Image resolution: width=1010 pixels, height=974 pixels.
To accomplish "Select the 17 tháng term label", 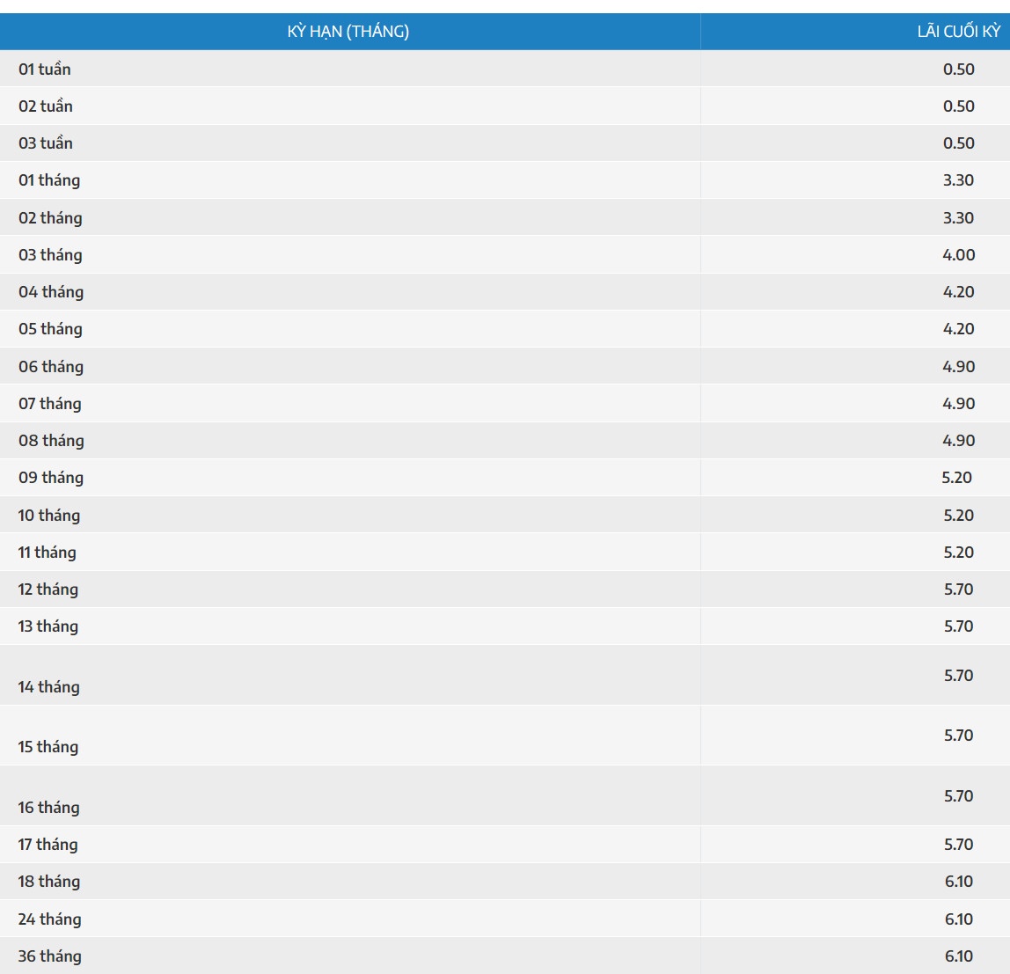I will click(x=48, y=845).
